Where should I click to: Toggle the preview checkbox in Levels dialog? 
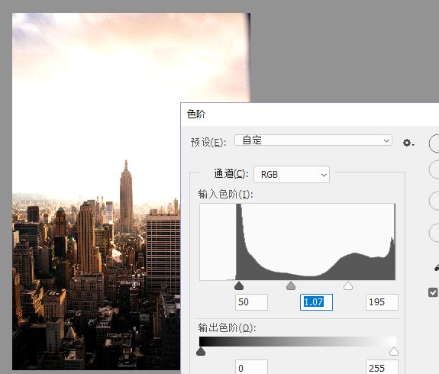(x=433, y=292)
